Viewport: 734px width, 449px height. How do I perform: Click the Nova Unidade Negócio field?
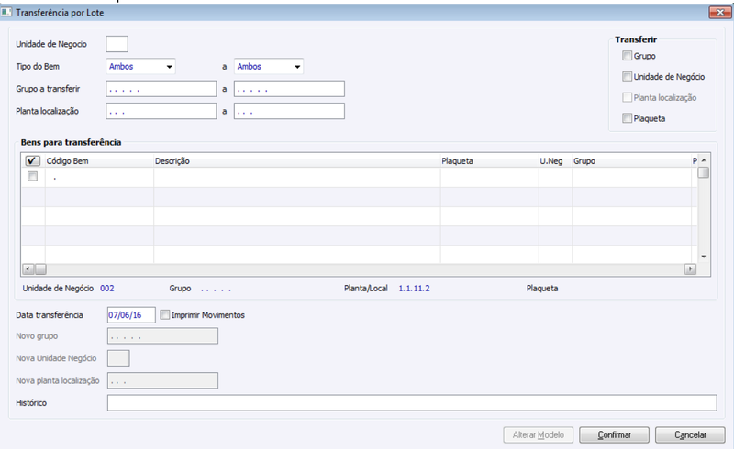pos(118,358)
